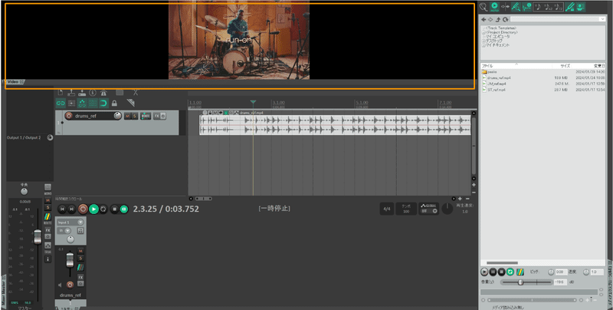
Task: Click the transport stop button
Action: click(114, 209)
